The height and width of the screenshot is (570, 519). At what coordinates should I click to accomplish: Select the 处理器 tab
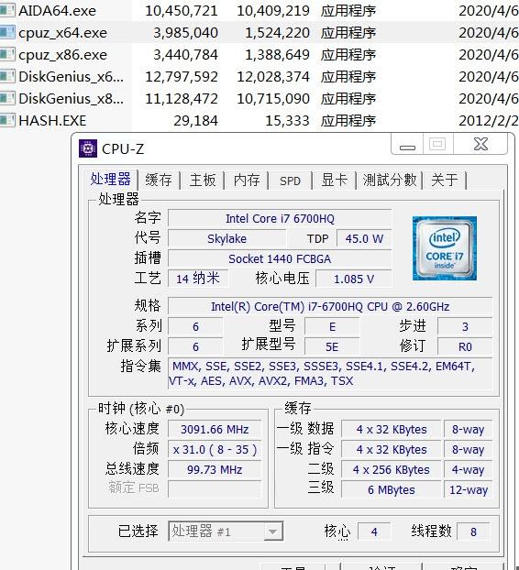[x=110, y=180]
